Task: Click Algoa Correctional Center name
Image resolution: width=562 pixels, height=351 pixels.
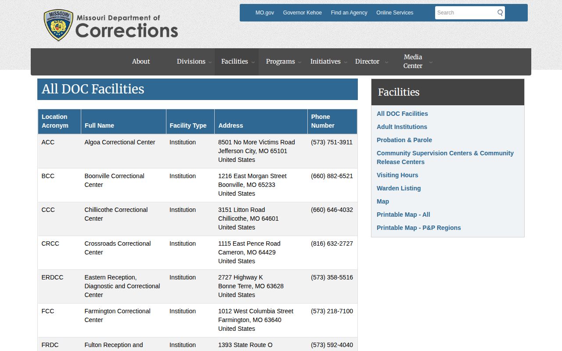Action: (120, 142)
